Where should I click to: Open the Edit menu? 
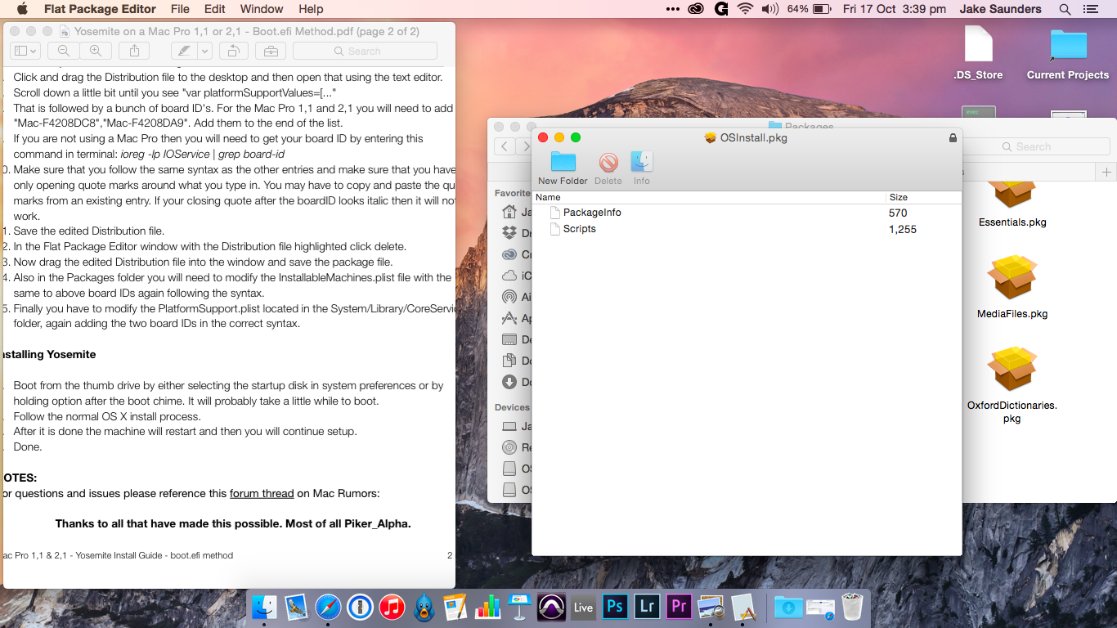[x=215, y=9]
